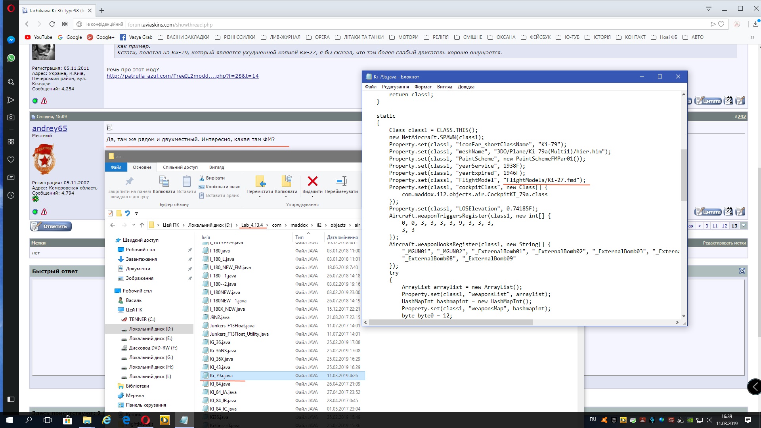The image size is (761, 428).
Task: Reload the page with refresh icon
Action: pos(52,24)
